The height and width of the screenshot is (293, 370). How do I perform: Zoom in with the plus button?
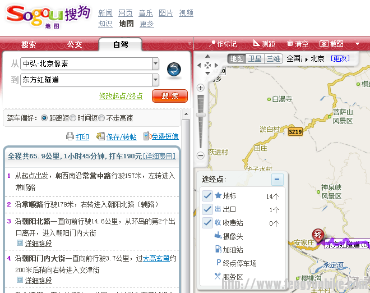coord(201,88)
